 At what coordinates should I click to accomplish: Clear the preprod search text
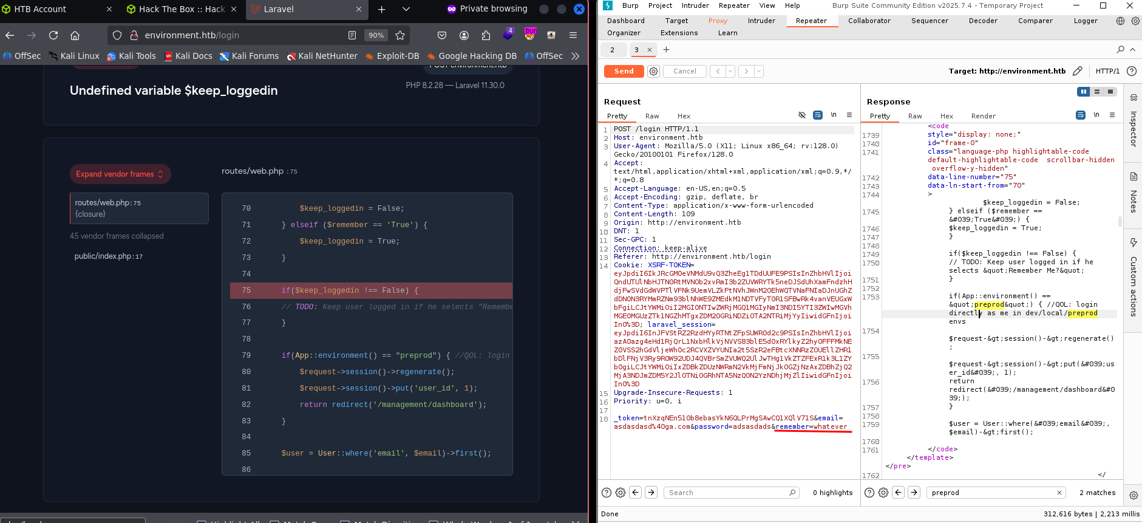coord(1059,493)
